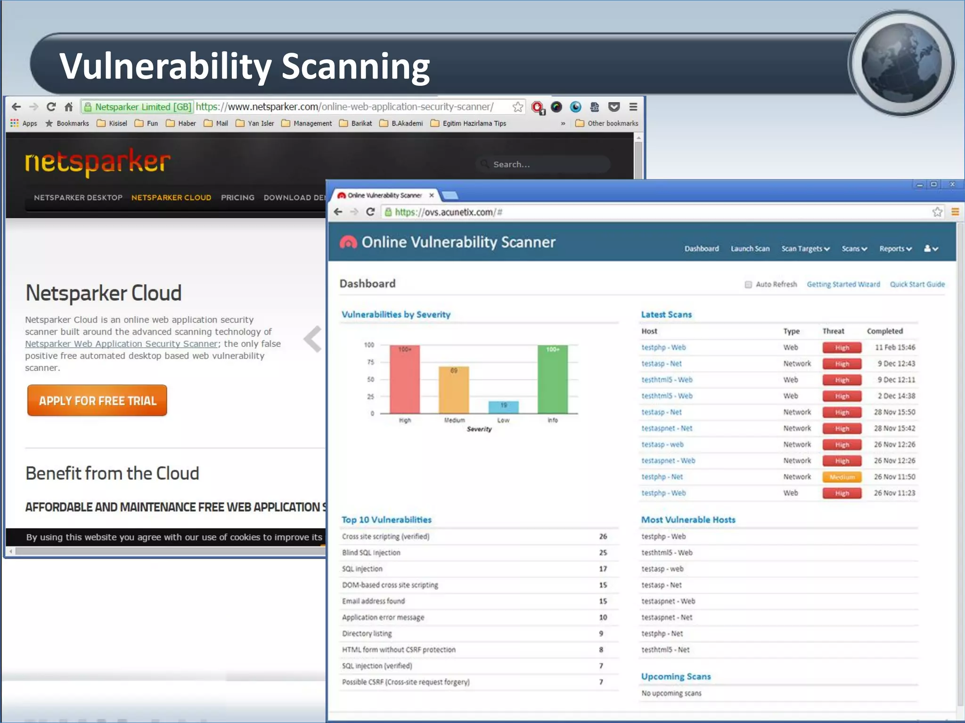
Task: Click orange Medium severity bar in chart
Action: click(x=454, y=390)
